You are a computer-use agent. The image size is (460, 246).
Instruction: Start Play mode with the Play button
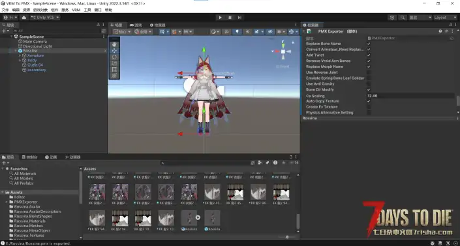[220, 18]
